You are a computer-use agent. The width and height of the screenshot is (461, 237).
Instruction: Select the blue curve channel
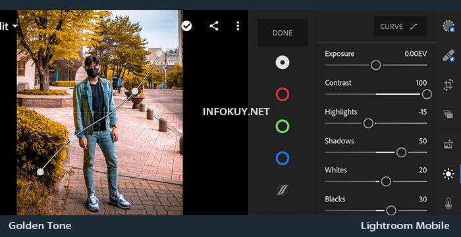283,158
